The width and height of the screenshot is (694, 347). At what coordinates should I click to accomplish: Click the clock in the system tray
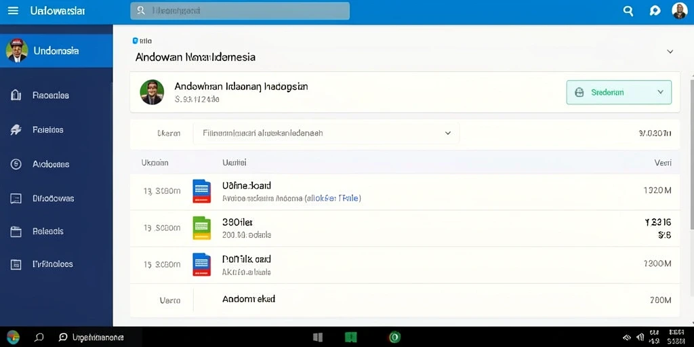coord(676,337)
